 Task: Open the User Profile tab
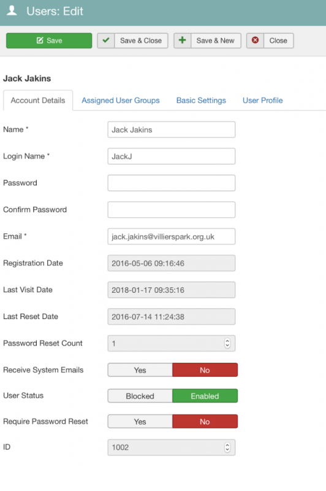(x=262, y=100)
